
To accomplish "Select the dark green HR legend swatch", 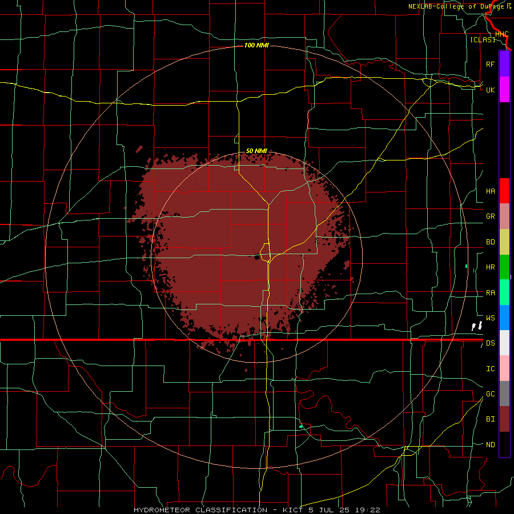I will [x=504, y=267].
